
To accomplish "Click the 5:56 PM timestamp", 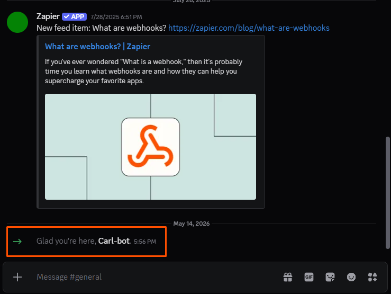I will 145,242.
